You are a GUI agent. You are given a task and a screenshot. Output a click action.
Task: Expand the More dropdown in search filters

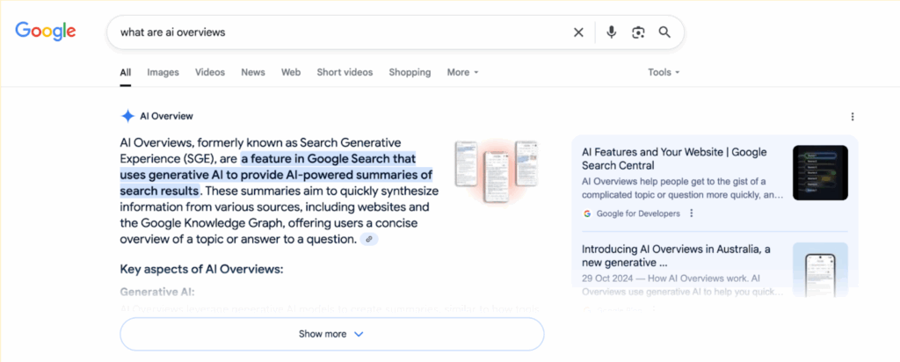(x=462, y=72)
